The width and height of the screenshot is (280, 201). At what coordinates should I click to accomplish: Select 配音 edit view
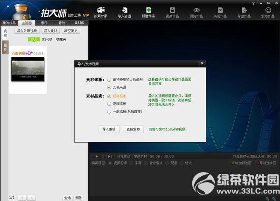point(171,163)
